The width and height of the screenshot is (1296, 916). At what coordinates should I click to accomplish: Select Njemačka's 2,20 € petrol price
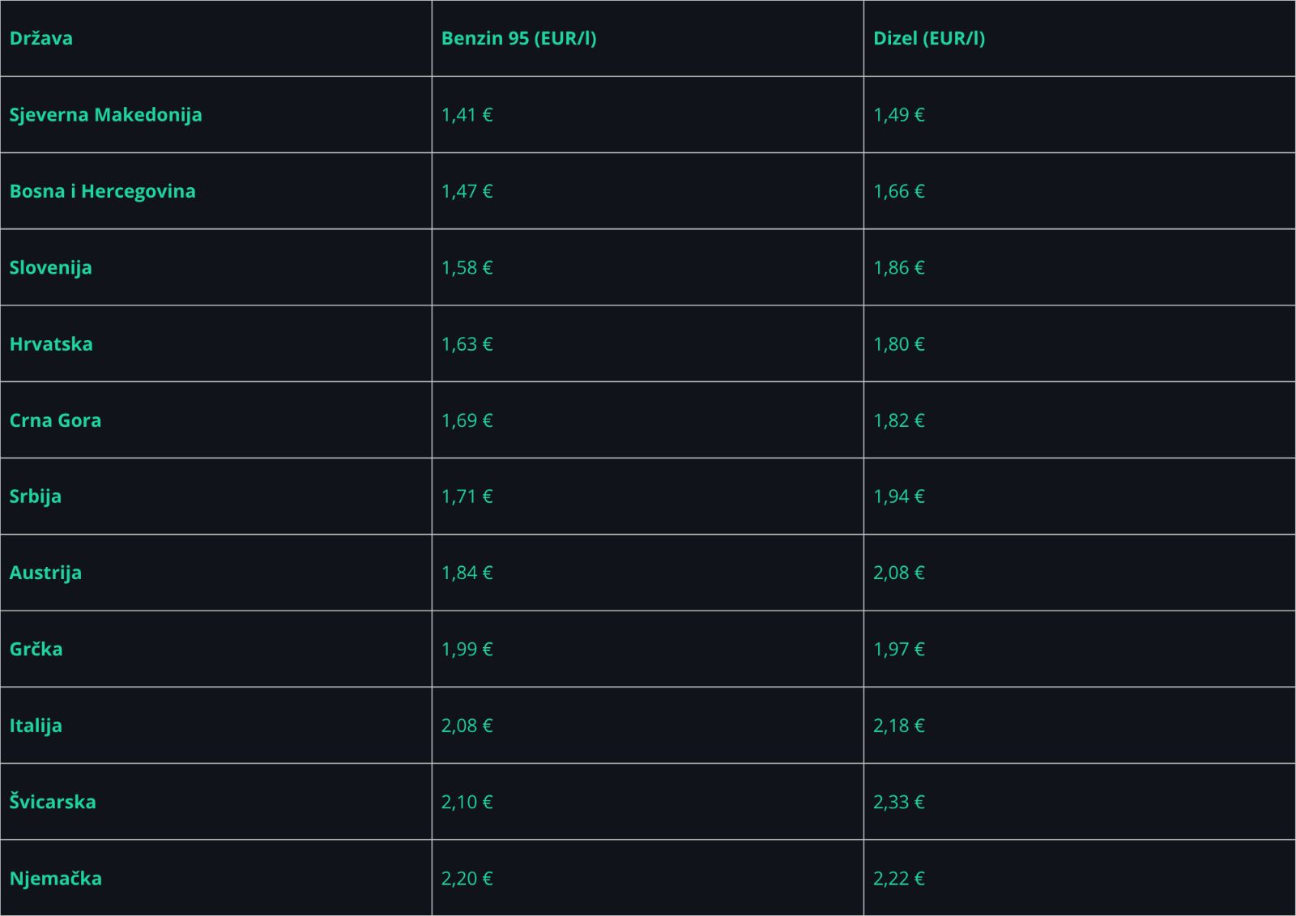467,878
